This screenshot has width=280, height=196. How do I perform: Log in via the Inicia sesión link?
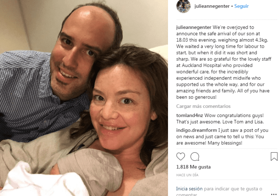[x=189, y=189]
